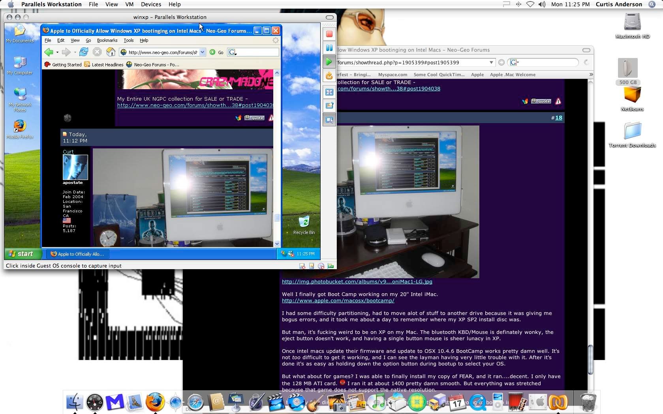Viewport: 663px width, 414px height.
Task: Click the quote button in Mac browser post
Action: (x=541, y=101)
